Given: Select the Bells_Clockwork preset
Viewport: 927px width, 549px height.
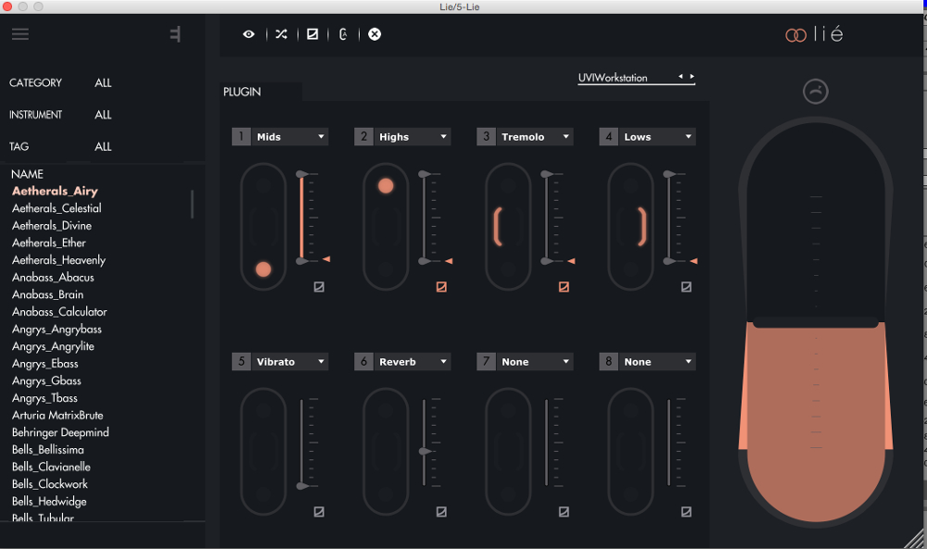Looking at the screenshot, I should 50,484.
